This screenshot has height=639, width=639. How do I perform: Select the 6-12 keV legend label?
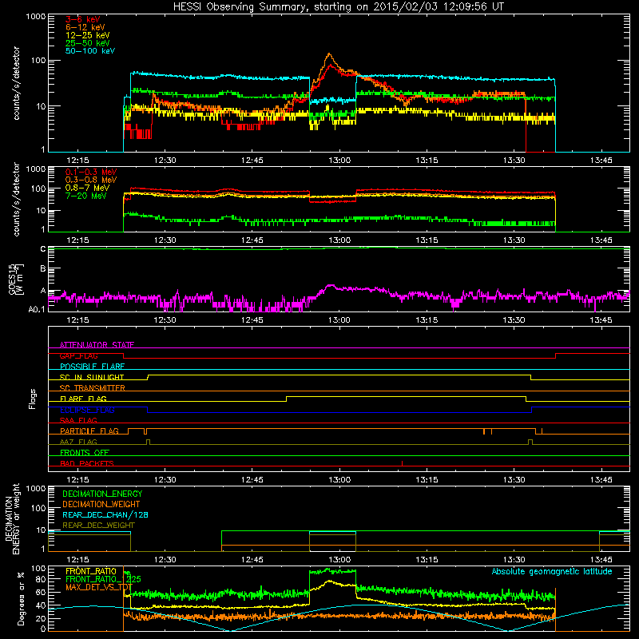coord(85,27)
